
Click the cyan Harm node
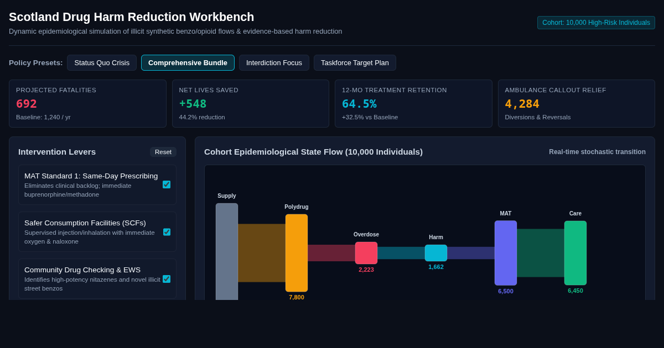pos(436,253)
